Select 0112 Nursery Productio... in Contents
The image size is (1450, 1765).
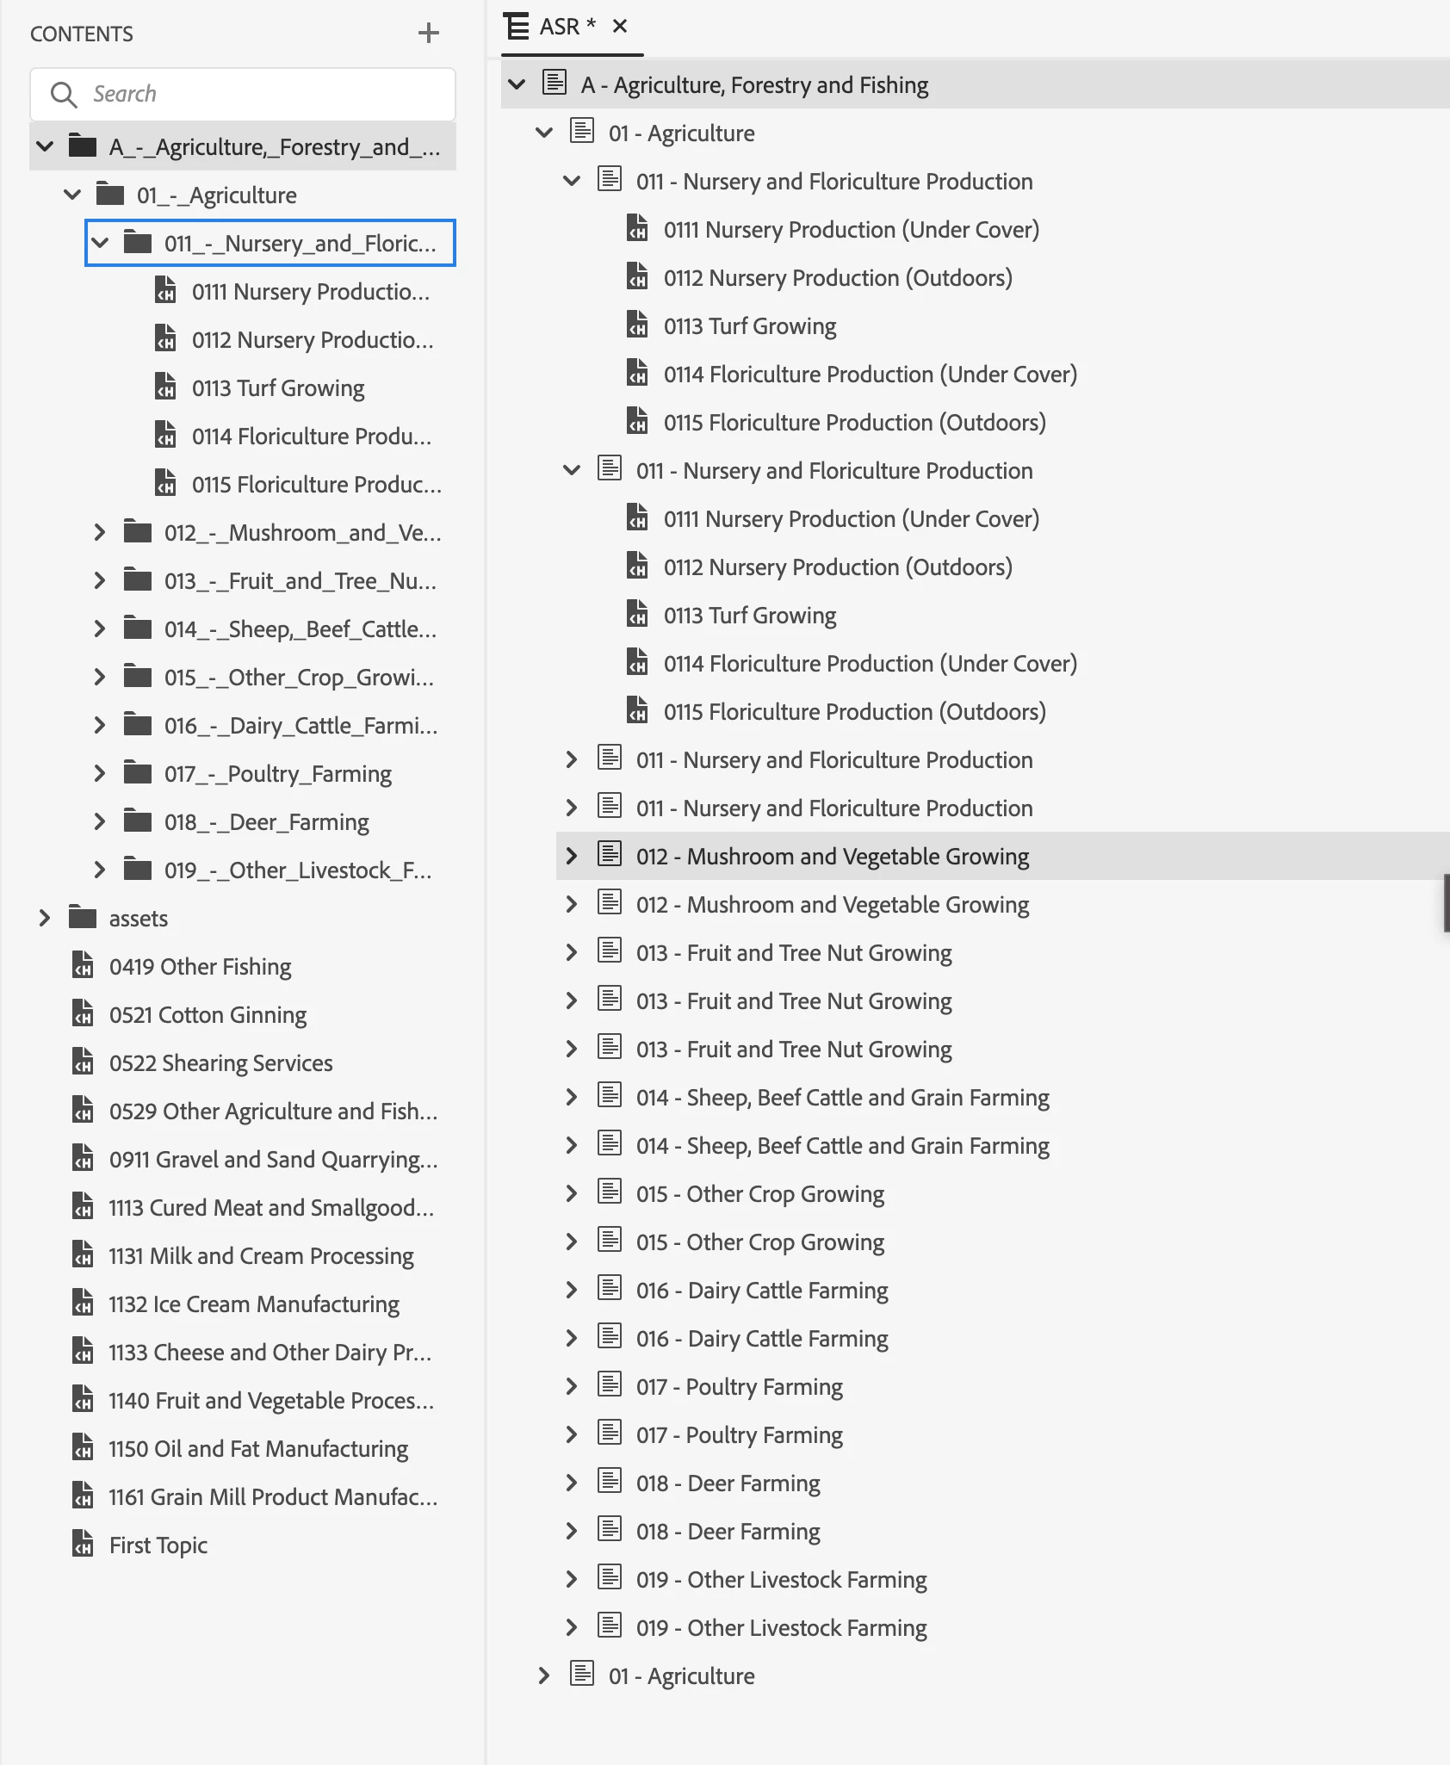click(x=313, y=340)
